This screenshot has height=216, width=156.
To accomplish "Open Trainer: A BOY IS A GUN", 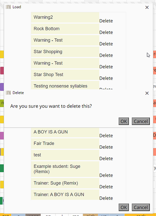I will [65, 195].
